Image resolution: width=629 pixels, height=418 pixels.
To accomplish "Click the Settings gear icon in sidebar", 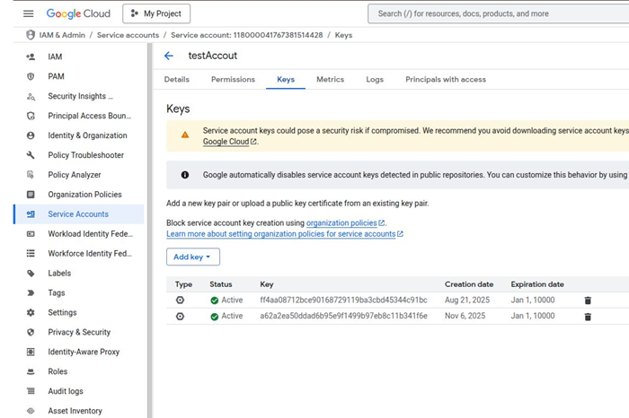I will (x=31, y=313).
